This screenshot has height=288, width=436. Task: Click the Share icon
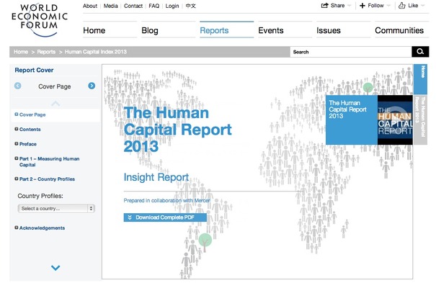pos(324,6)
